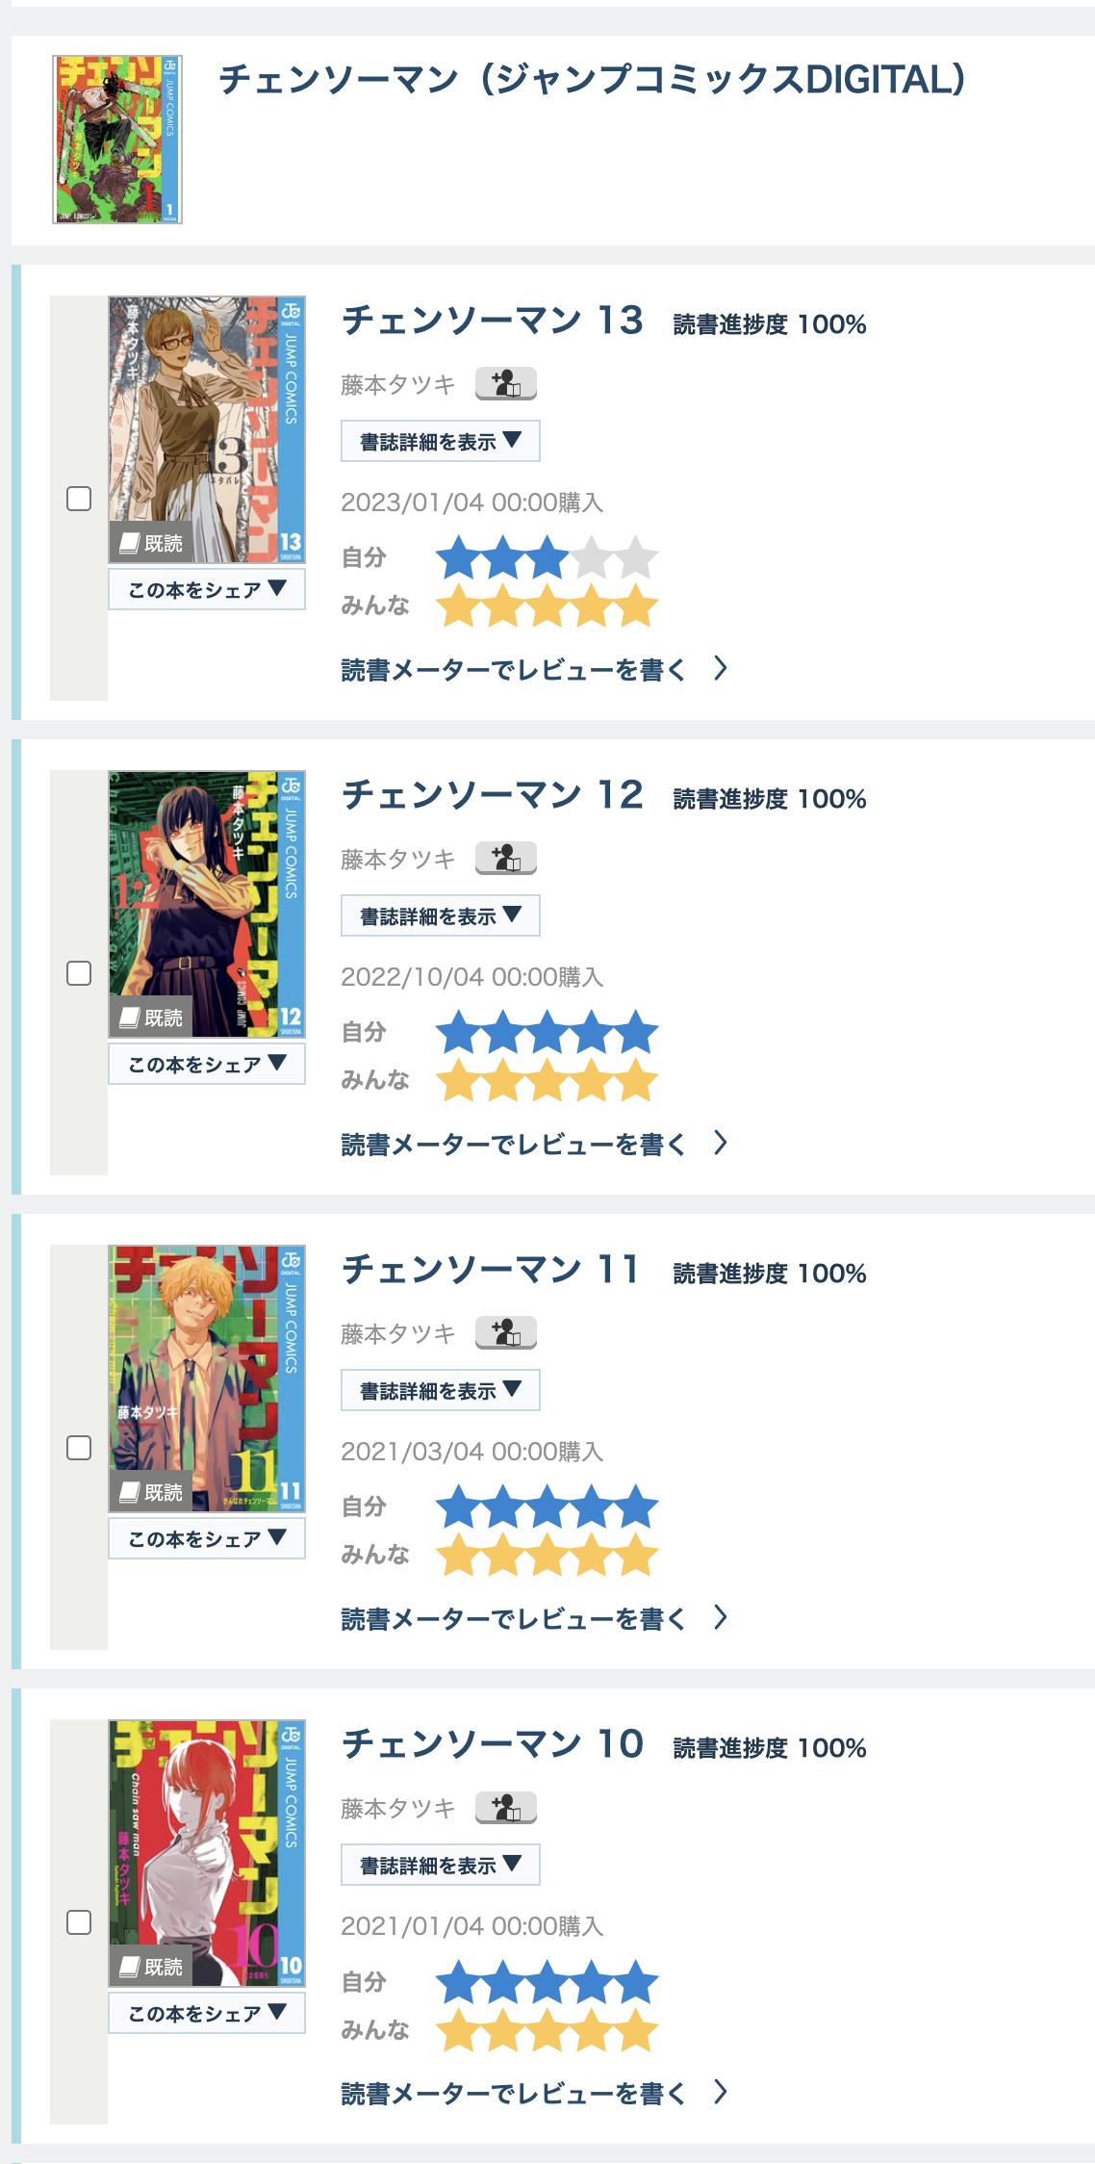The height and width of the screenshot is (2164, 1095).
Task: Click first blue star for volume 12
Action: coord(458,1033)
